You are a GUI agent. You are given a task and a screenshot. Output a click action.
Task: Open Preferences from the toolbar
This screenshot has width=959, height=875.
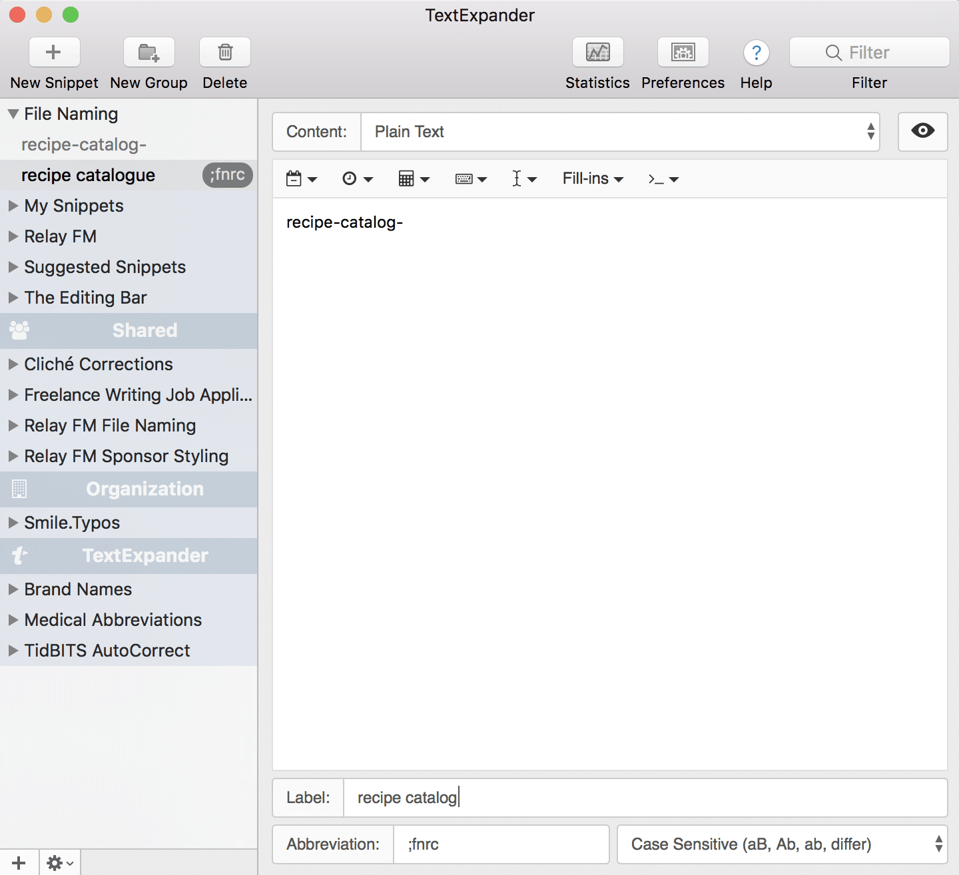pos(683,52)
